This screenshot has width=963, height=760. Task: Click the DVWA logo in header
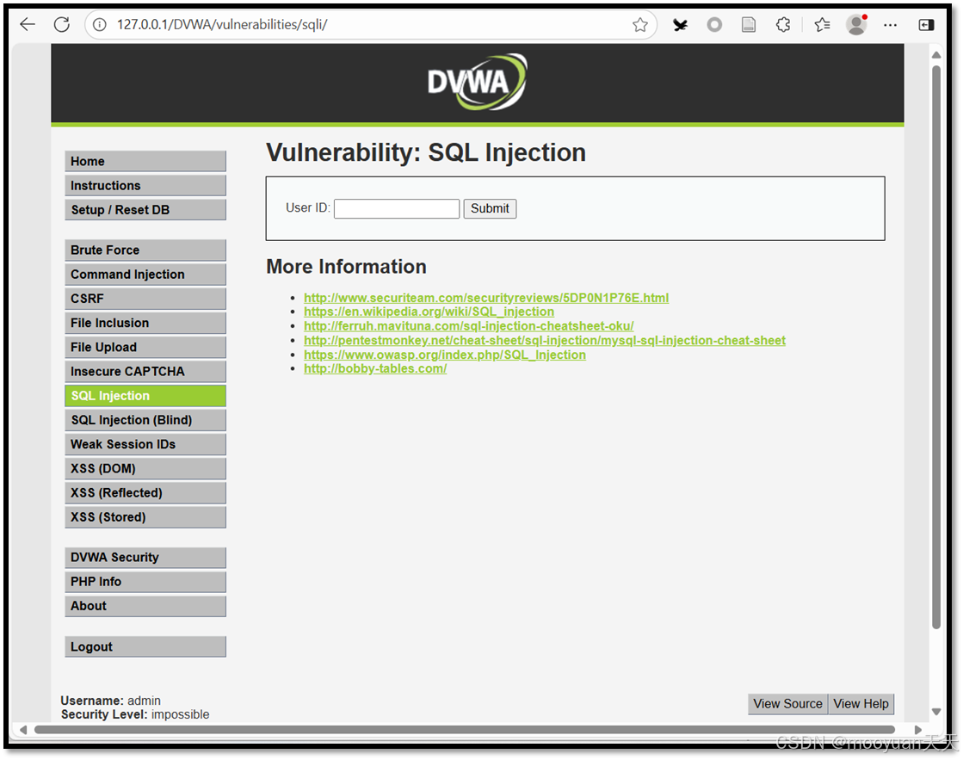coord(478,82)
